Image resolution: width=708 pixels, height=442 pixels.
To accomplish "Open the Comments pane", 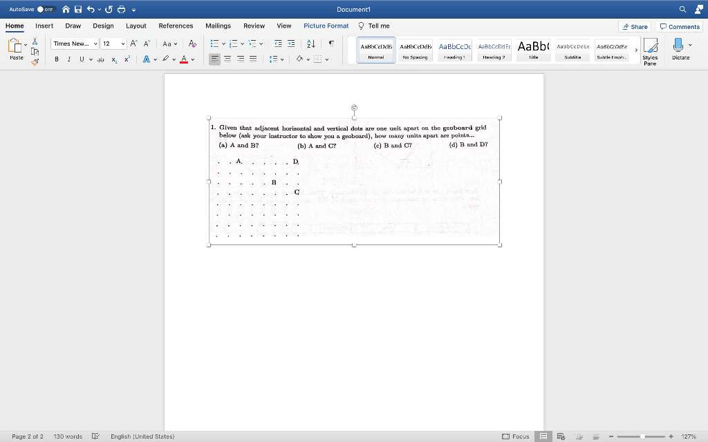I will (679, 27).
